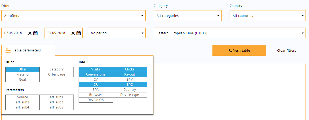
Task: Clear the second date field with X icon
Action: point(73,33)
